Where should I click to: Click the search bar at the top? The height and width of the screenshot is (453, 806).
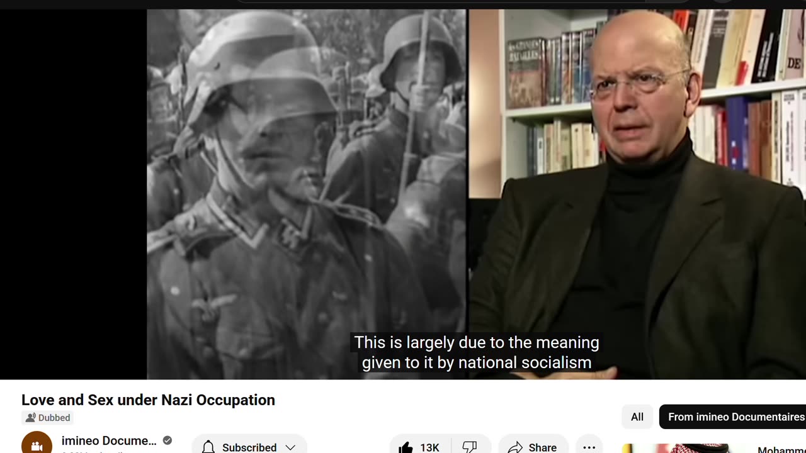coord(463,1)
